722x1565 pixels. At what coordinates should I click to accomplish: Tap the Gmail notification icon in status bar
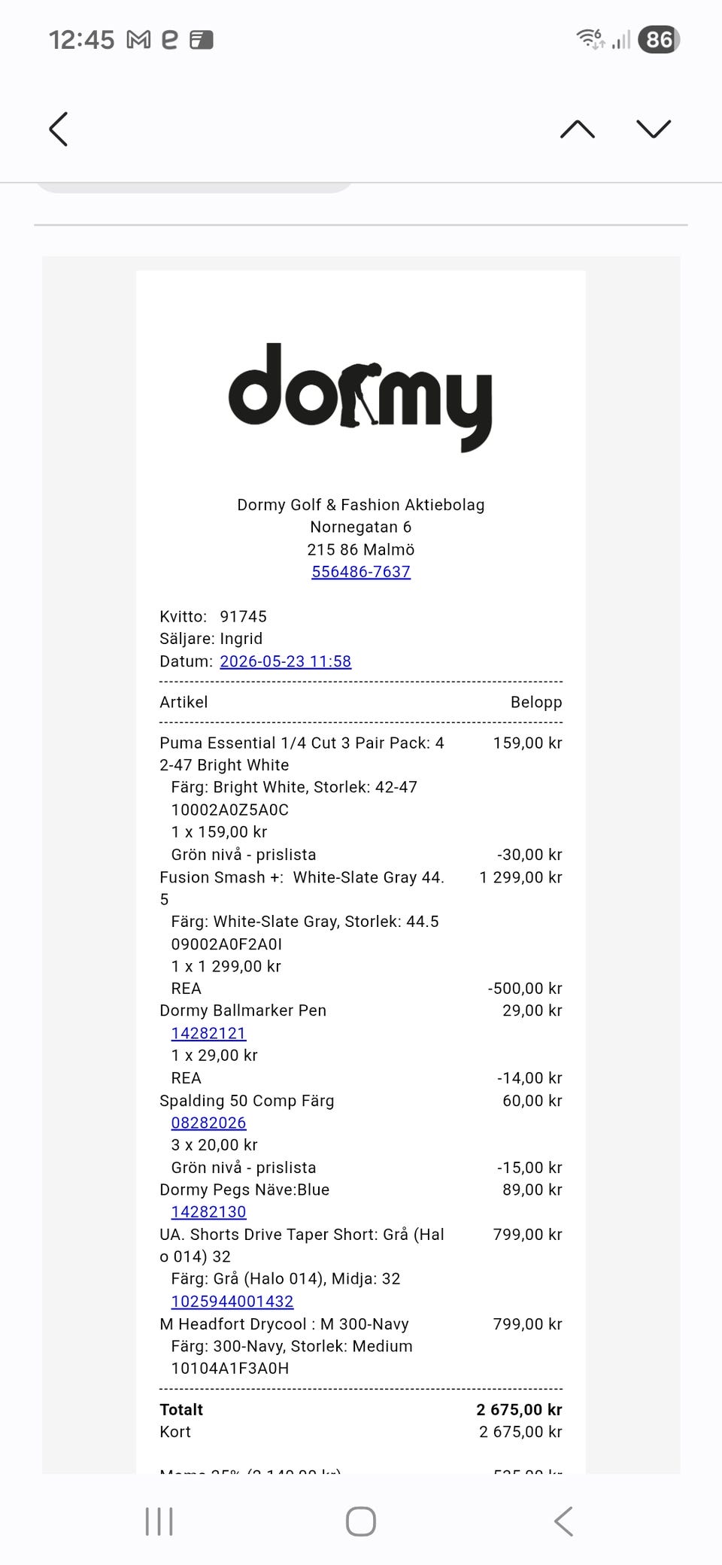pyautogui.click(x=138, y=39)
